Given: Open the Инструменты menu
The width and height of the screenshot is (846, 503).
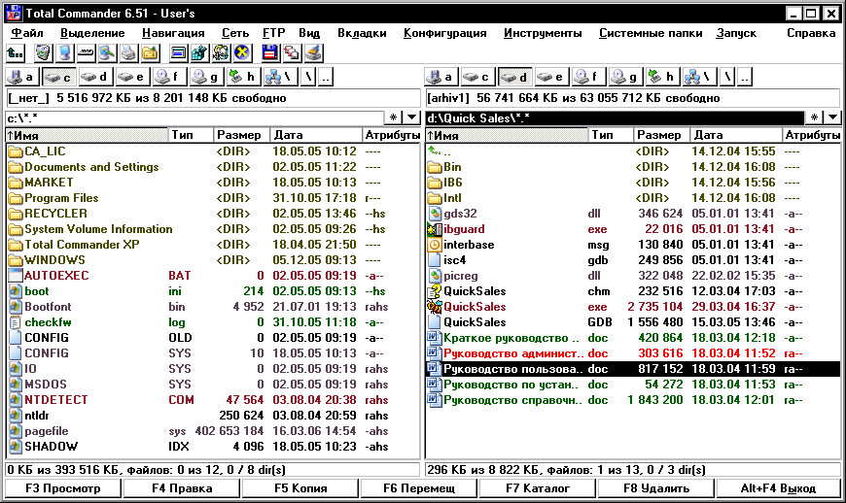Looking at the screenshot, I should pos(543,33).
